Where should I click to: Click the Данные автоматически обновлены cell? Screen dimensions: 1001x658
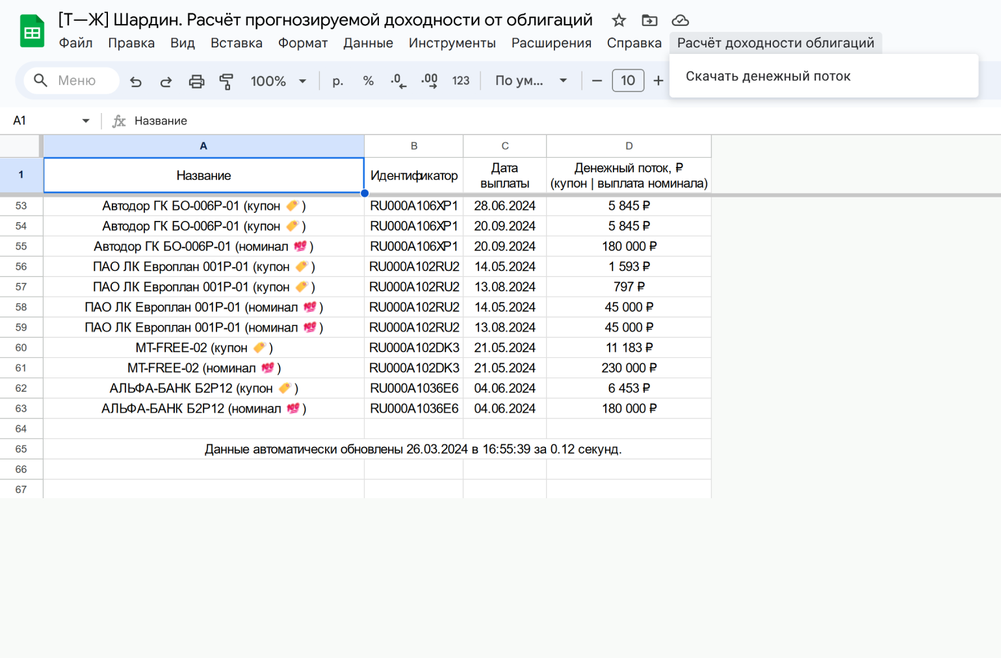[x=377, y=449]
